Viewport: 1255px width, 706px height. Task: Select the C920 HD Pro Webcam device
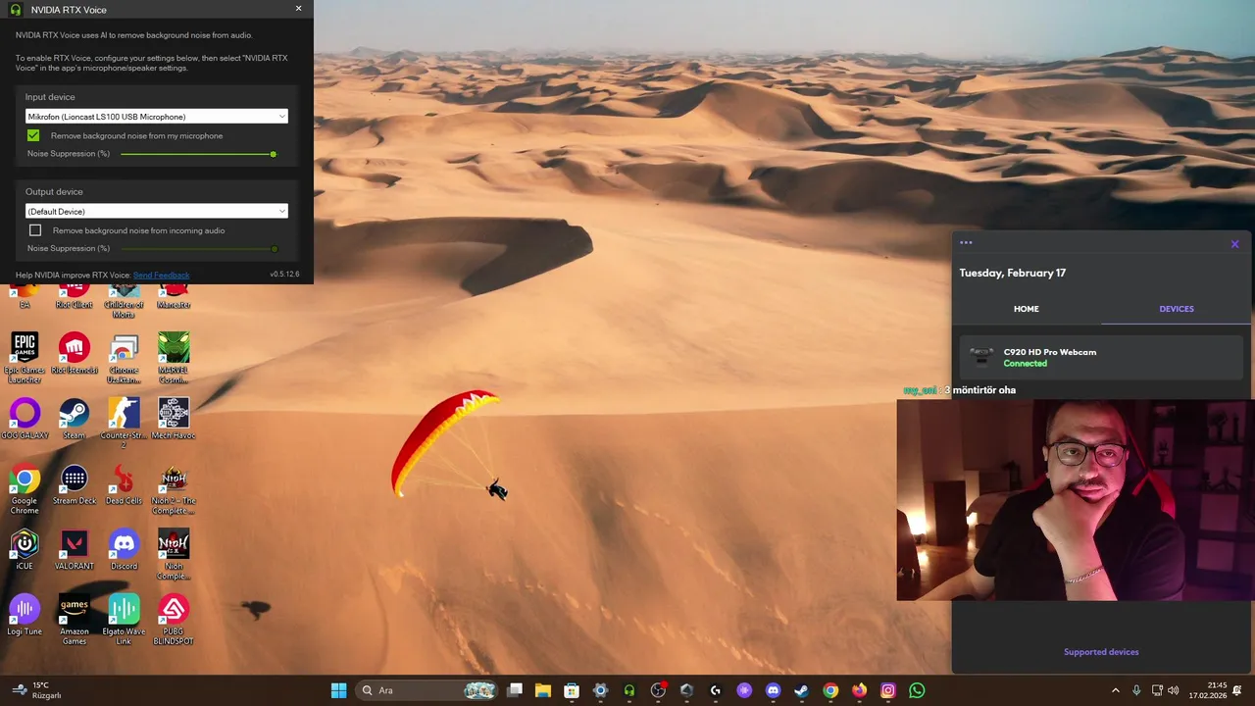pyautogui.click(x=1102, y=357)
